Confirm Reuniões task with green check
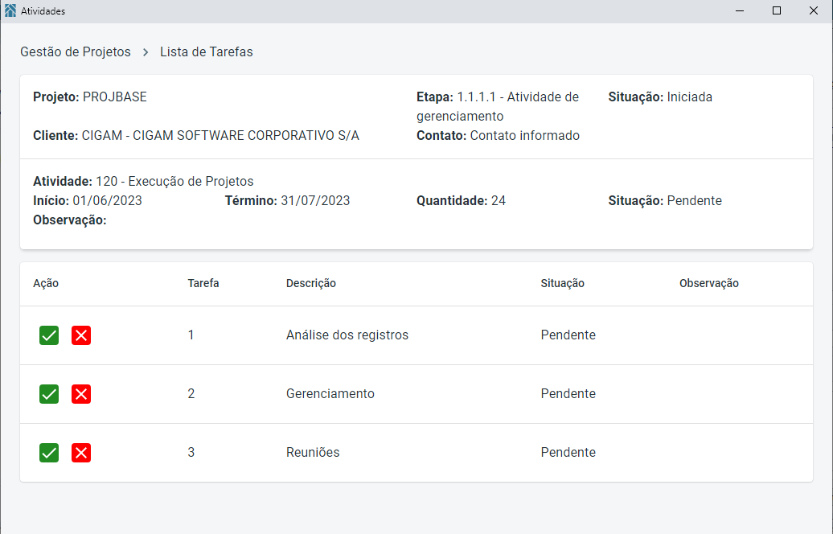 pyautogui.click(x=49, y=453)
